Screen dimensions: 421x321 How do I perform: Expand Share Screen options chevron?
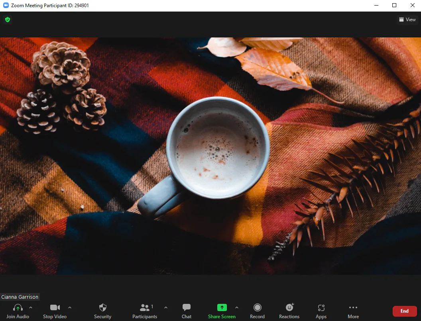coord(237,307)
